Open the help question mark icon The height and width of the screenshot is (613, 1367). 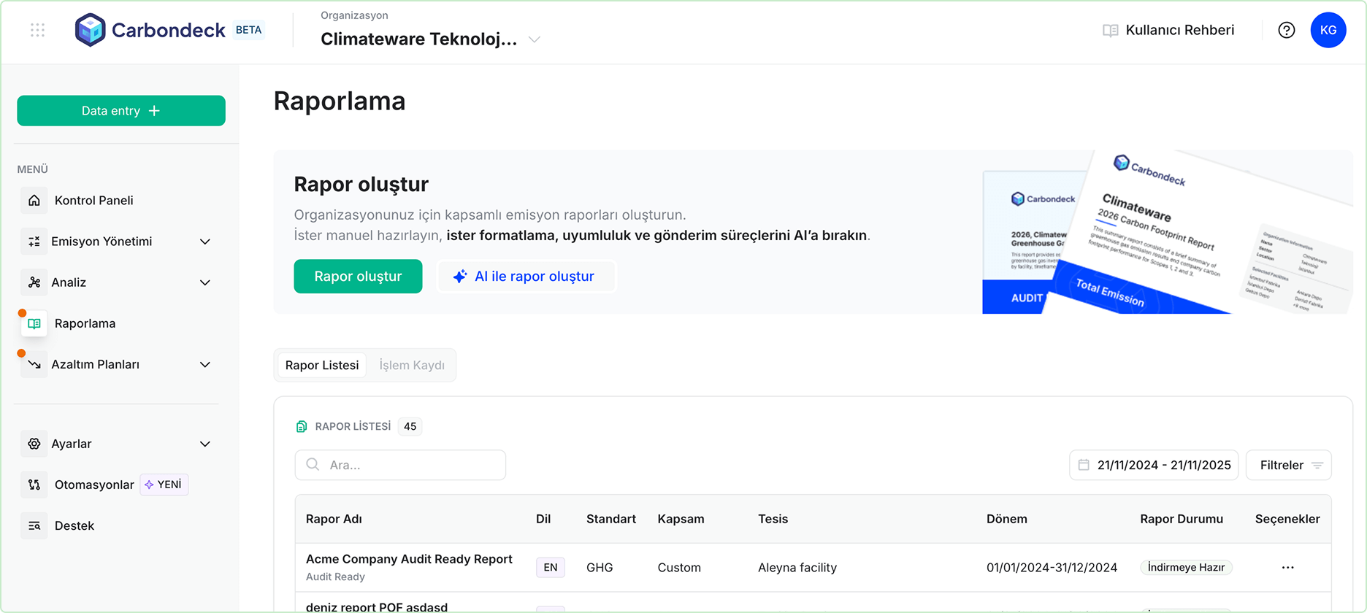[1286, 30]
